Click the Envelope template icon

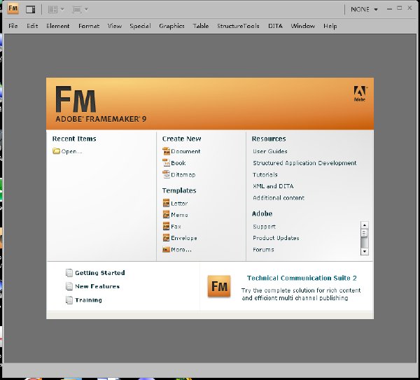[x=166, y=238]
